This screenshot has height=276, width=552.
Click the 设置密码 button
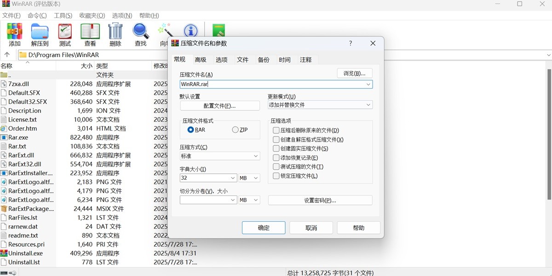tap(320, 200)
